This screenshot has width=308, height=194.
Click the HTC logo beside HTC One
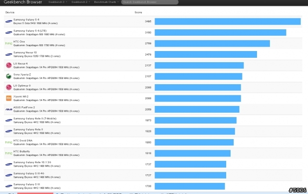[9, 43]
